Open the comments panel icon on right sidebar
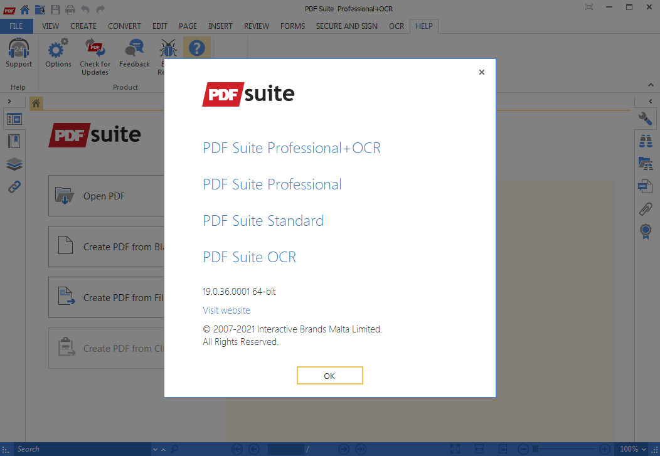The image size is (660, 456). click(646, 186)
